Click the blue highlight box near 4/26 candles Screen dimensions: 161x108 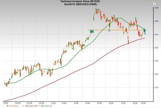click(x=92, y=31)
